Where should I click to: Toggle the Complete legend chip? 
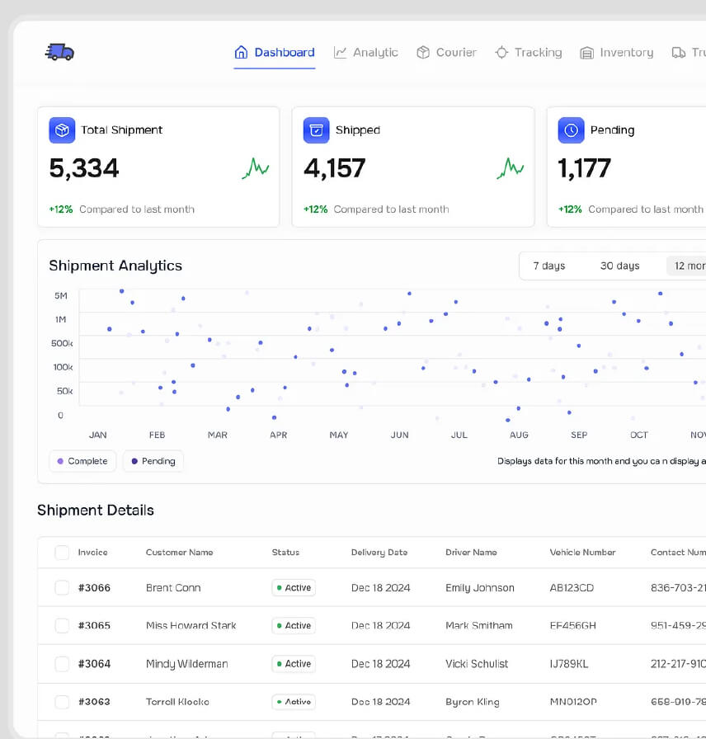click(x=82, y=461)
